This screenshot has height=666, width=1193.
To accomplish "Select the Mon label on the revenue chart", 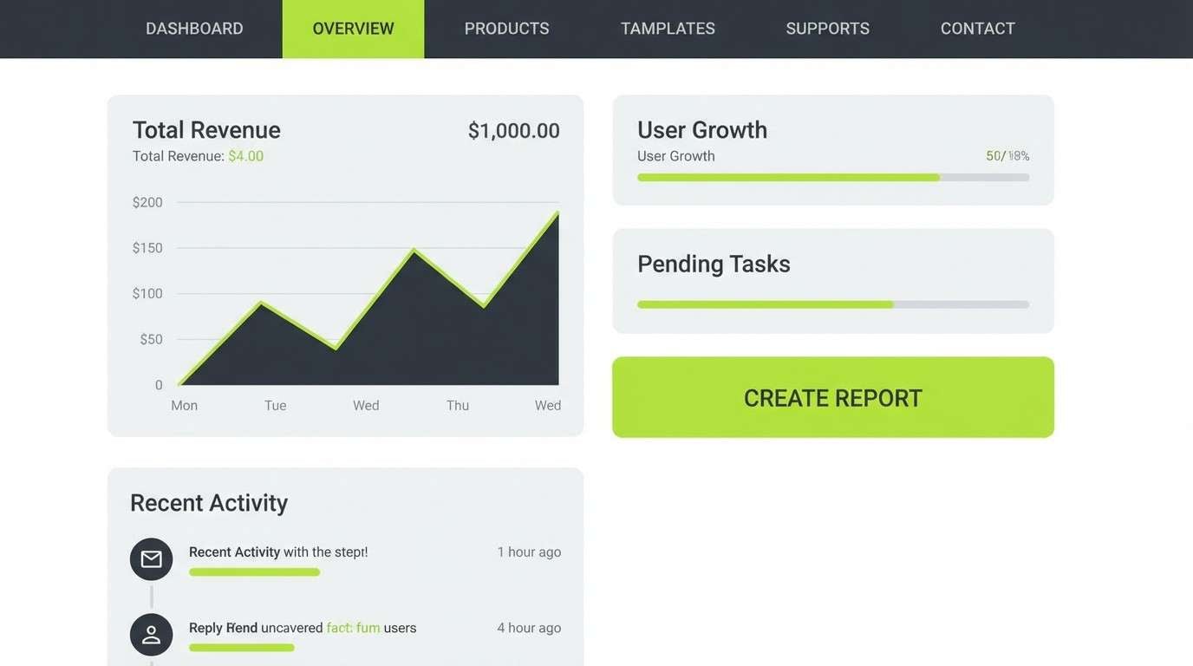I will (x=184, y=405).
